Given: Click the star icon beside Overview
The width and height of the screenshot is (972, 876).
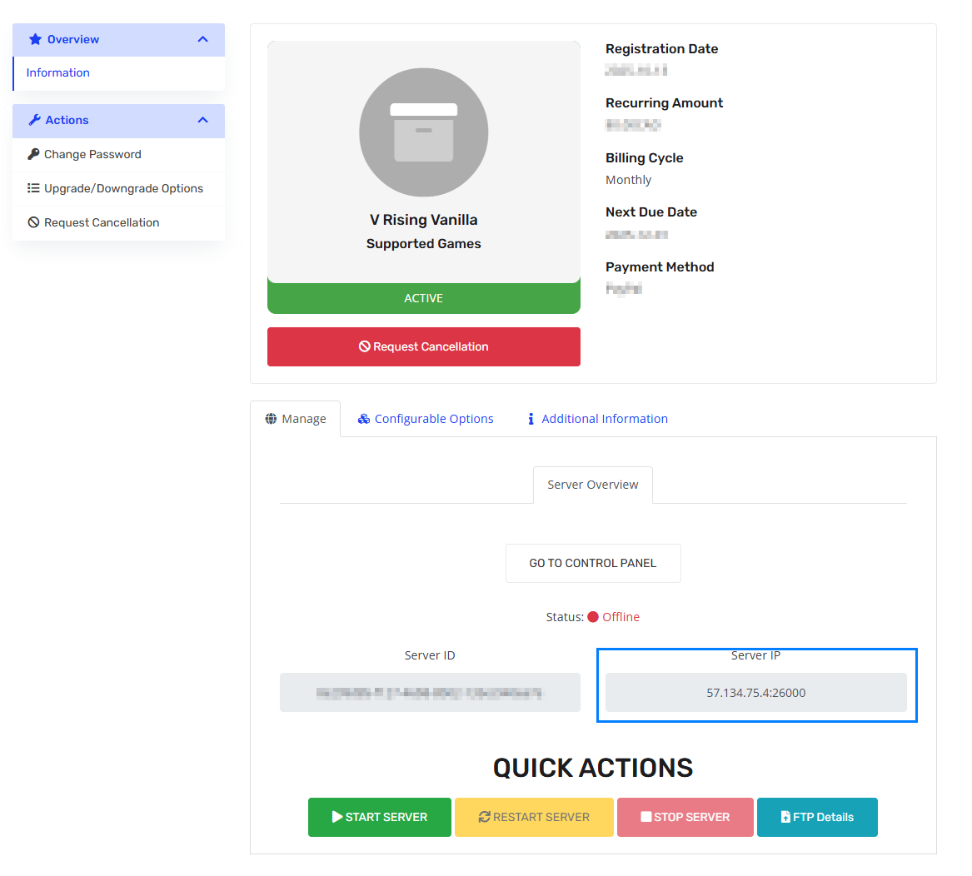Looking at the screenshot, I should (x=35, y=39).
